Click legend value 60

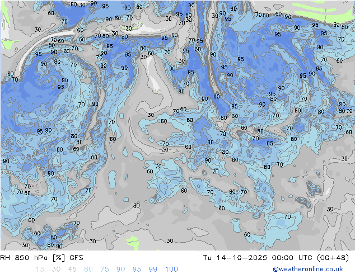click(x=88, y=270)
